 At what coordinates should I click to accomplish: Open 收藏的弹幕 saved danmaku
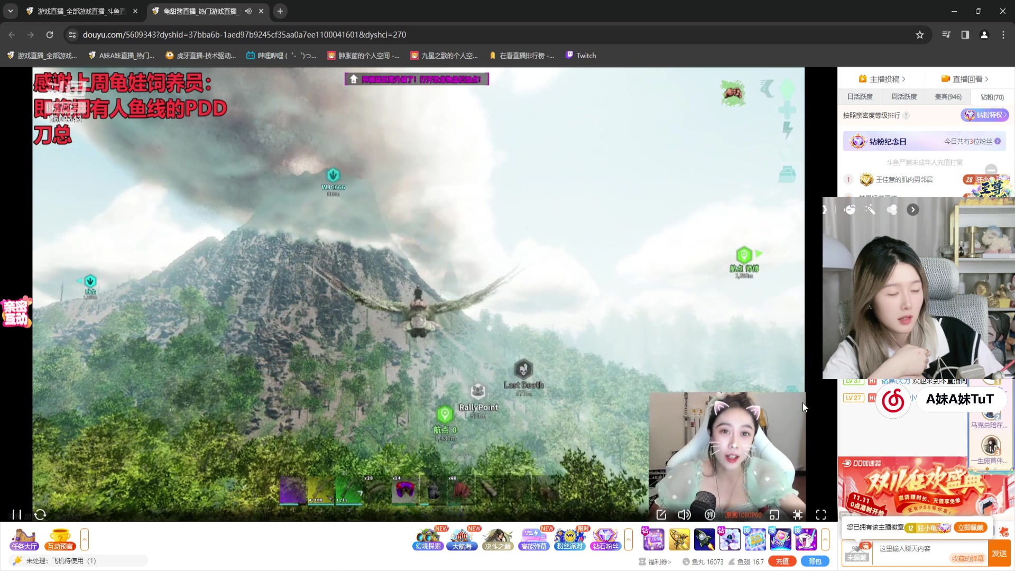[x=968, y=558]
